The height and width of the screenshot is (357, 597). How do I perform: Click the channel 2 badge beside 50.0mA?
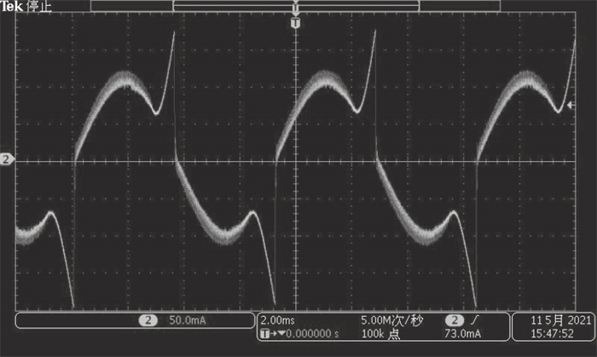point(148,320)
